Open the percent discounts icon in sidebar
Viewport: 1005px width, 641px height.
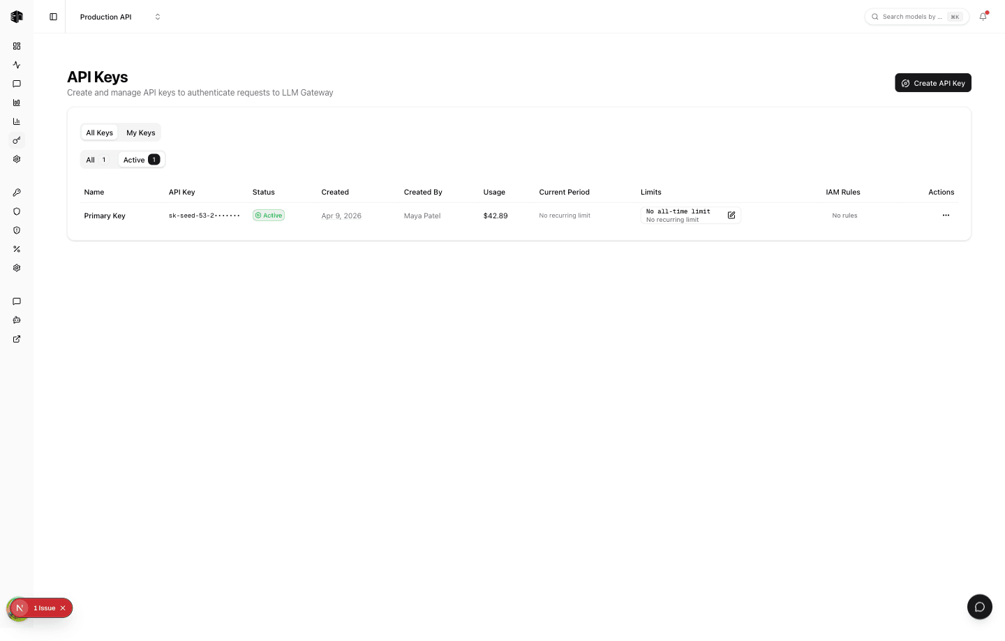click(x=17, y=249)
